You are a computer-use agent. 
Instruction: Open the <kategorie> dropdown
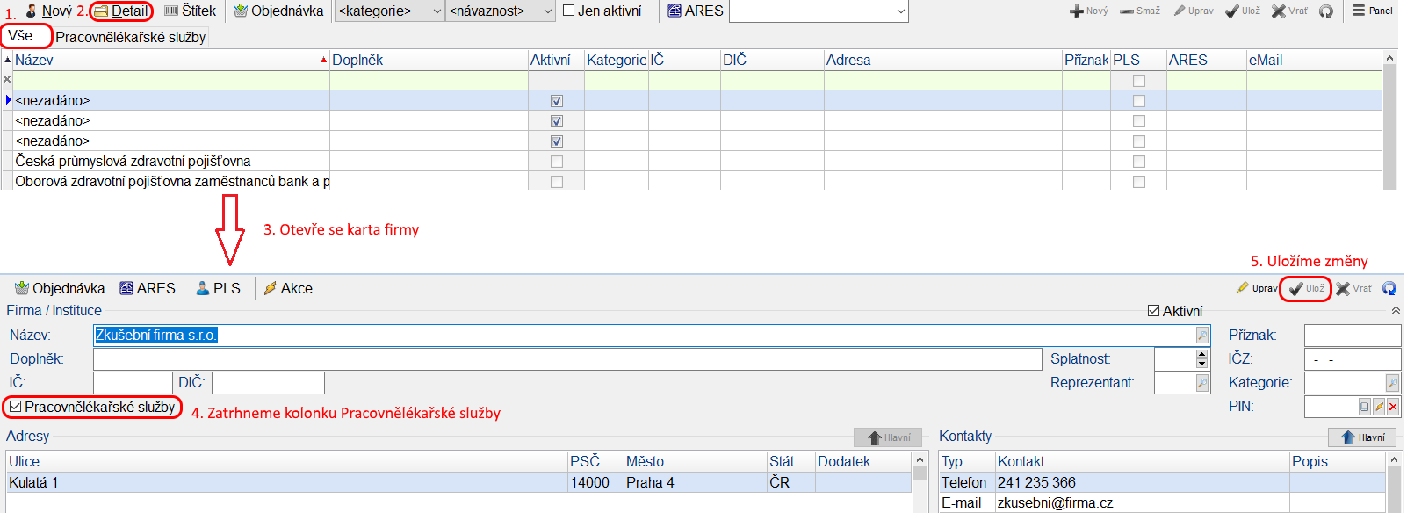click(437, 11)
